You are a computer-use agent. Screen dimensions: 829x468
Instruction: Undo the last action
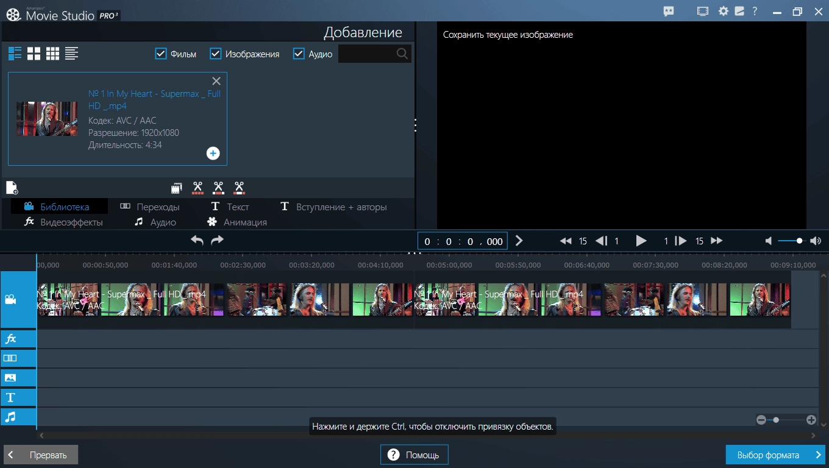[x=197, y=240]
